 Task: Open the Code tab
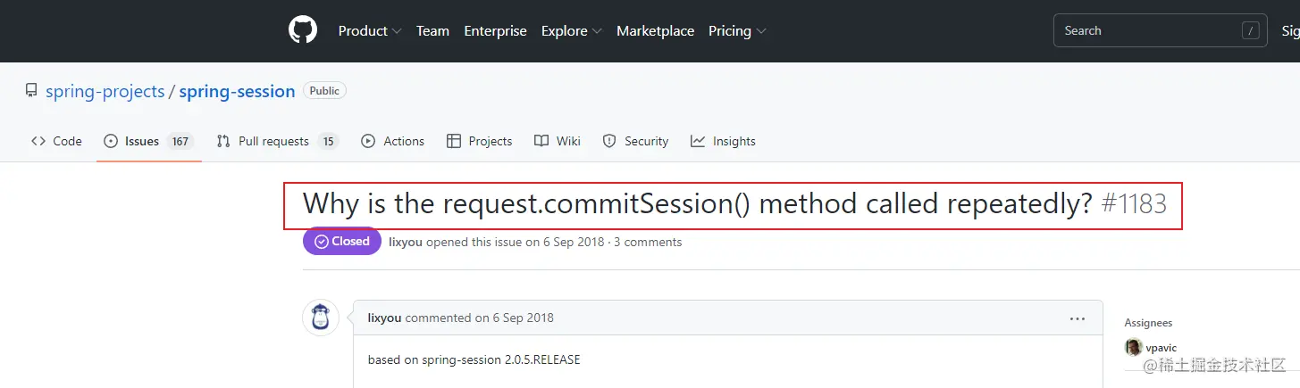(x=56, y=141)
